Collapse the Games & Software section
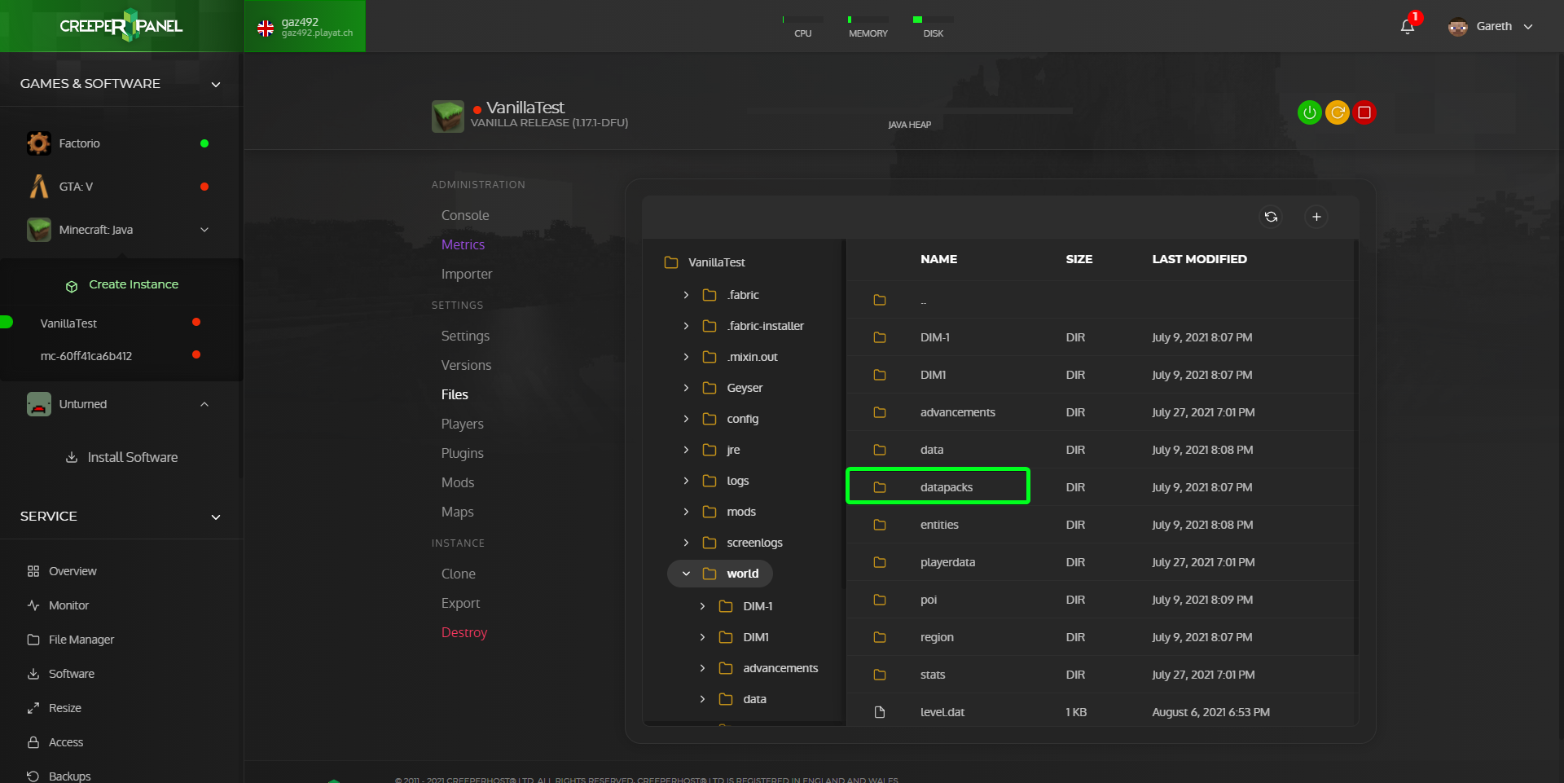Screen dimensions: 1564x783 [216, 84]
